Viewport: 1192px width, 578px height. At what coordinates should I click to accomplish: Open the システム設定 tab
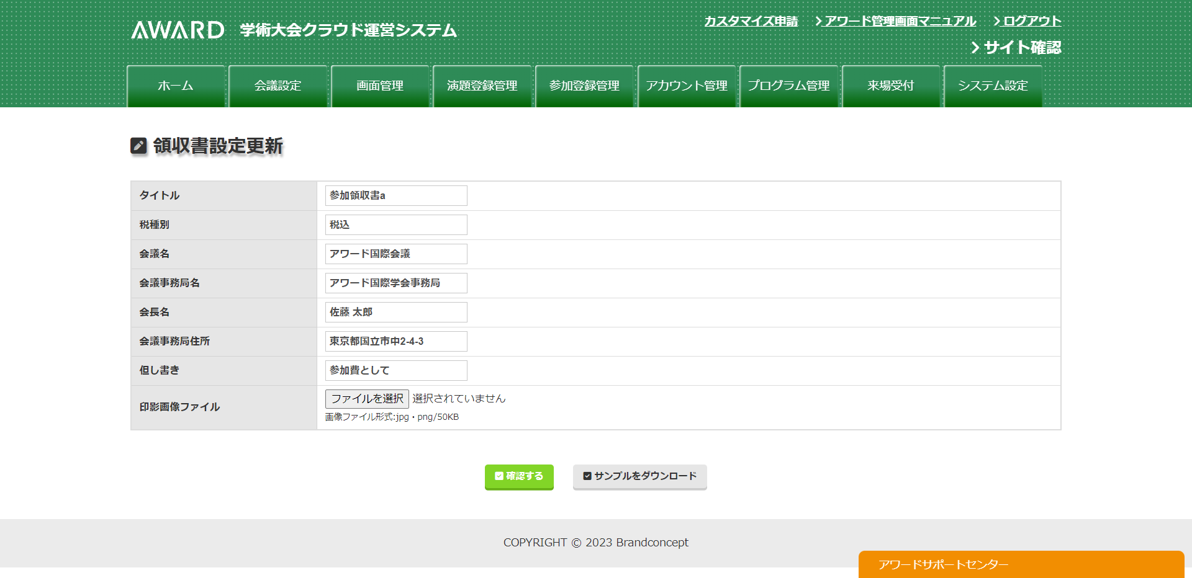pyautogui.click(x=993, y=86)
